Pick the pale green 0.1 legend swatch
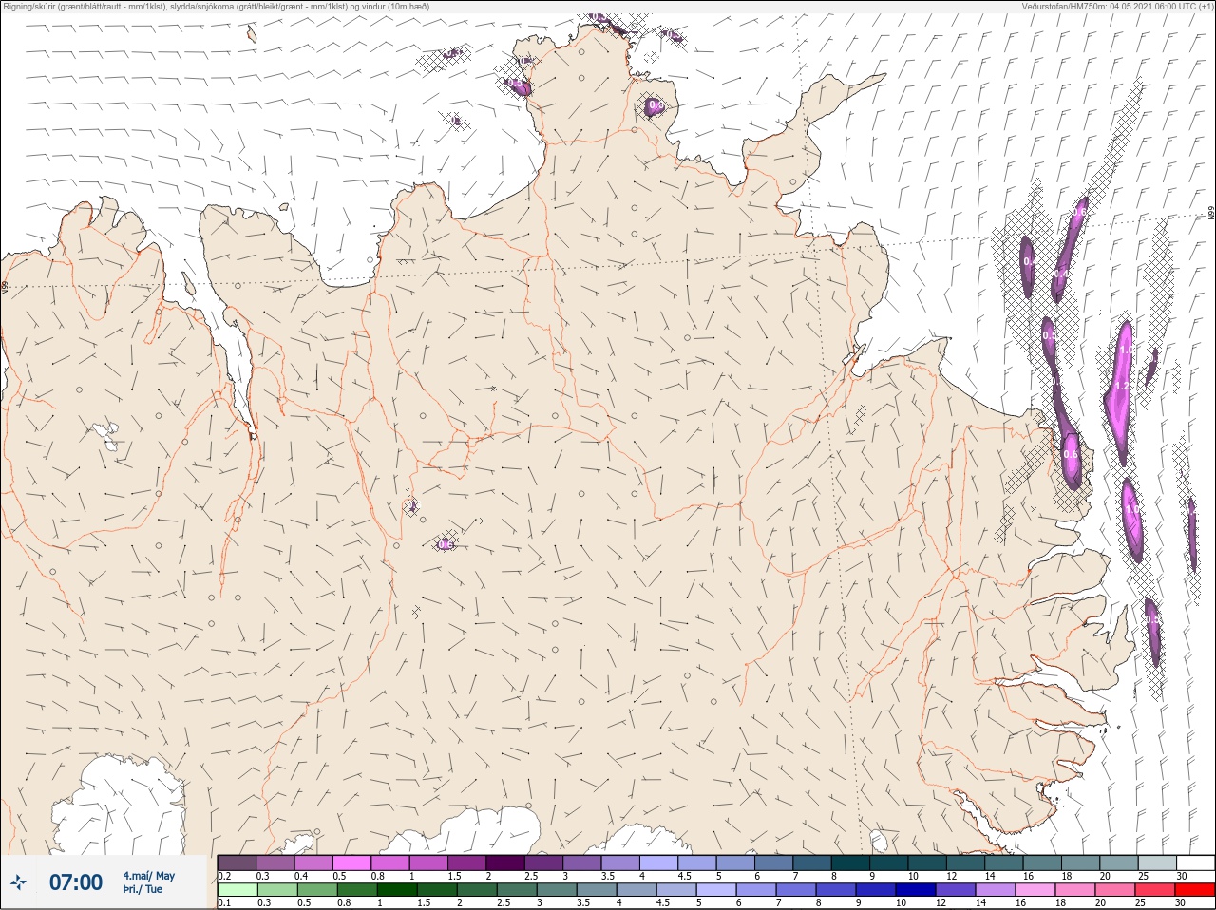The width and height of the screenshot is (1216, 910). (x=237, y=890)
